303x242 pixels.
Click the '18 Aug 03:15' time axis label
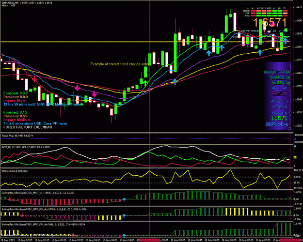[x=42, y=240]
